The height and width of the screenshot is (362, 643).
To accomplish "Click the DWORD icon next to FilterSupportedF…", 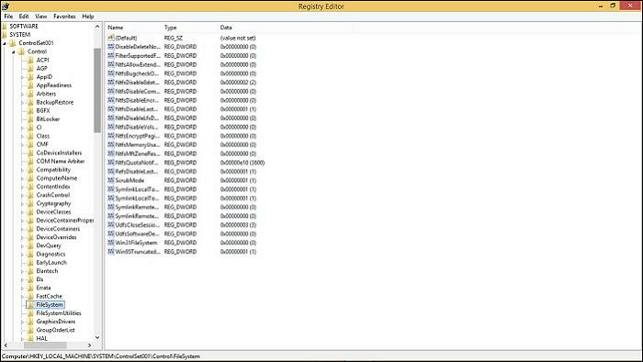I will (x=111, y=55).
